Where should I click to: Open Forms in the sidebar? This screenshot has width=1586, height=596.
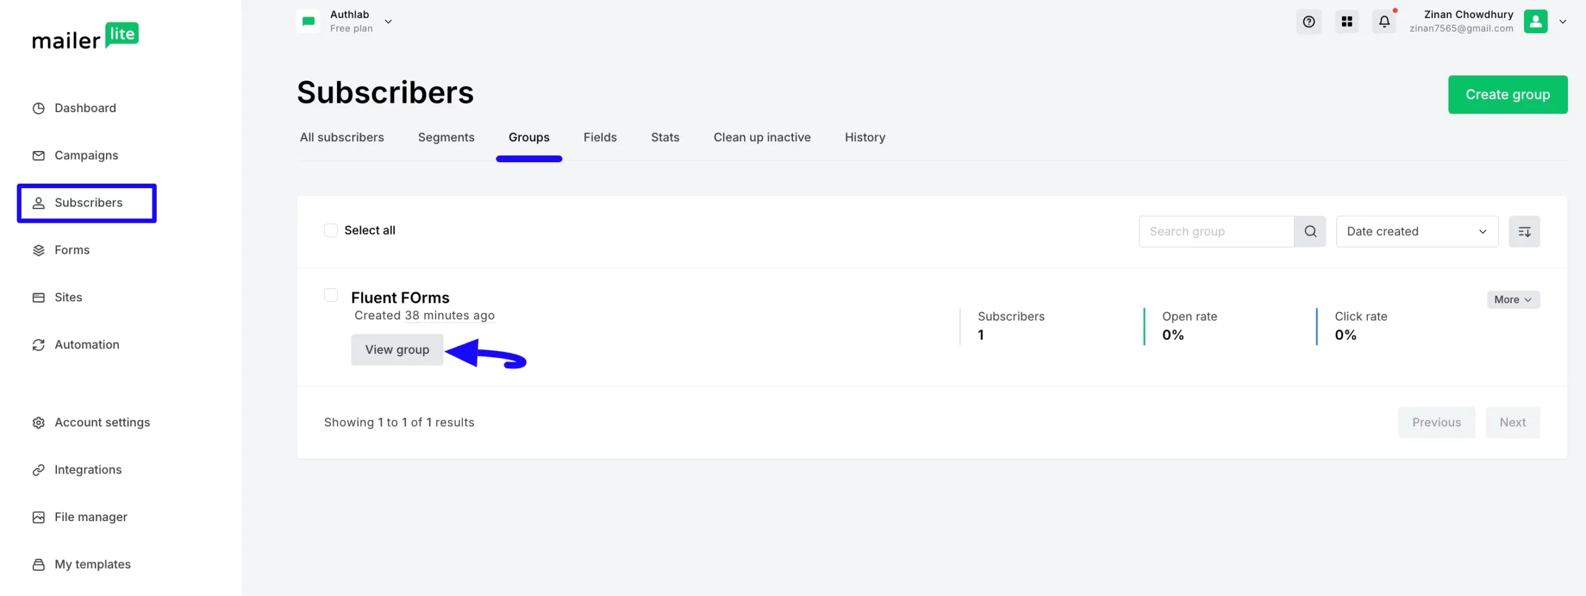[72, 250]
